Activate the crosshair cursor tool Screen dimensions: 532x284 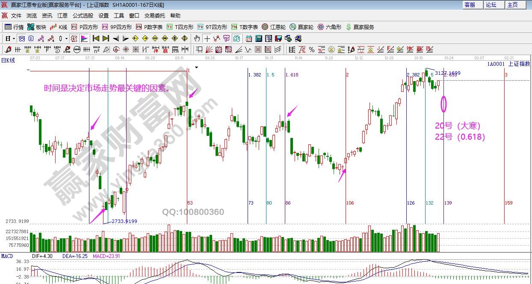tap(207, 38)
